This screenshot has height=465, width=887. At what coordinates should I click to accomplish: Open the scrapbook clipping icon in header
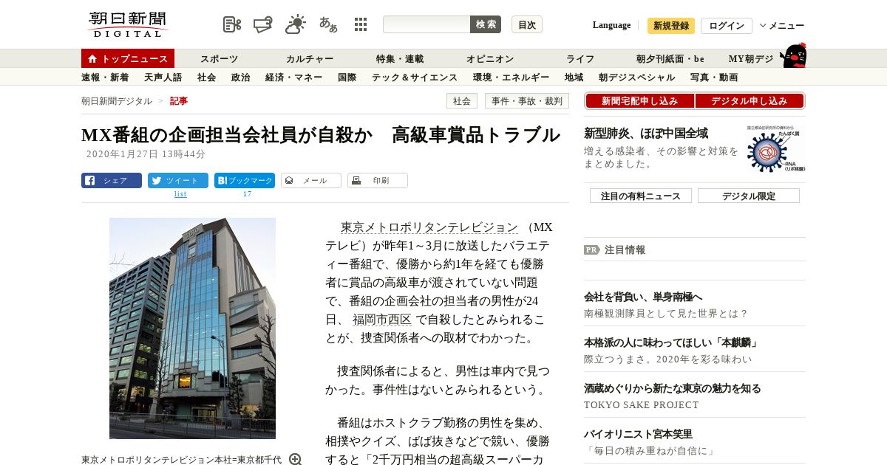232,24
